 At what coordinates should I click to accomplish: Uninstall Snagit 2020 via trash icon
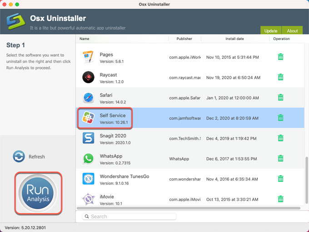pos(281,138)
